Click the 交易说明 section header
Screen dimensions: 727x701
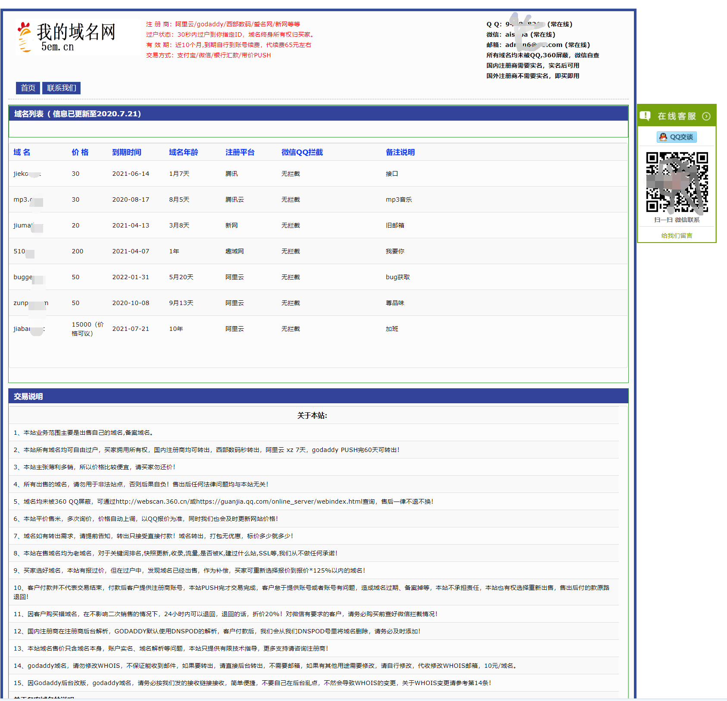coord(318,396)
